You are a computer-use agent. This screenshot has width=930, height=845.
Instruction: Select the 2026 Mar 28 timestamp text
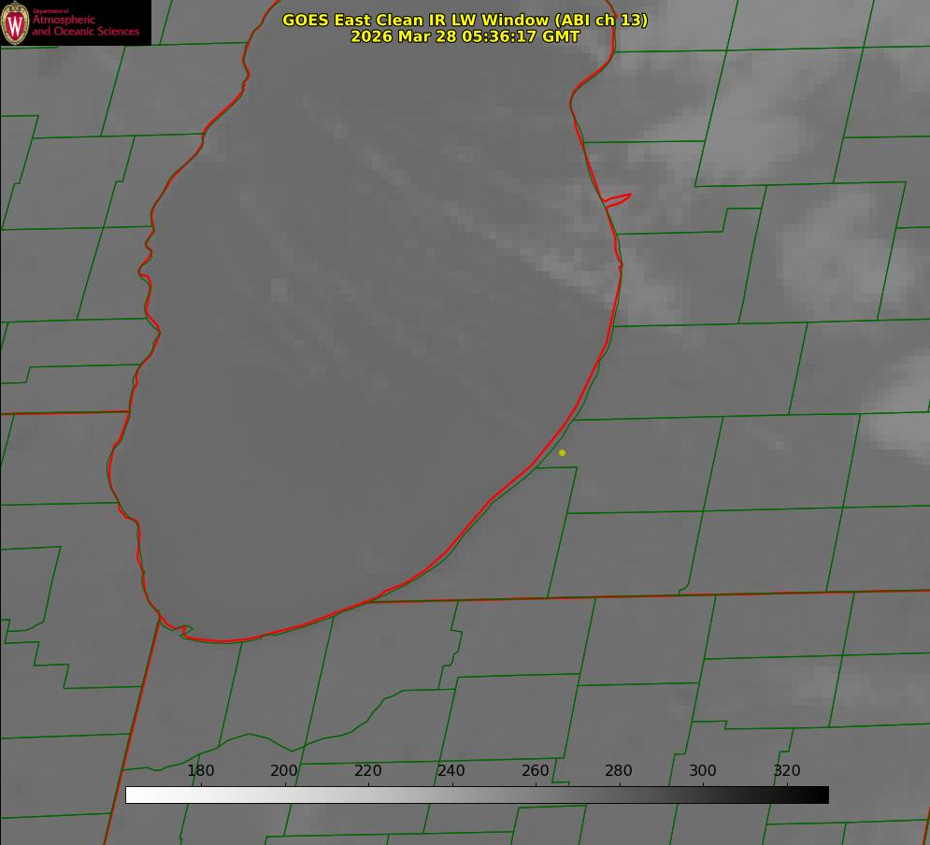pos(465,36)
